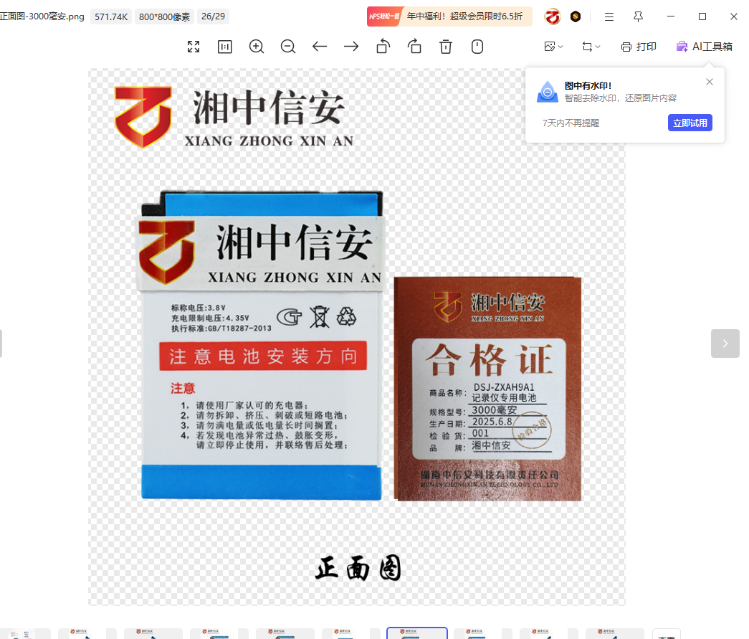Show image at 1:1 actual size
749x639 pixels.
coord(225,47)
